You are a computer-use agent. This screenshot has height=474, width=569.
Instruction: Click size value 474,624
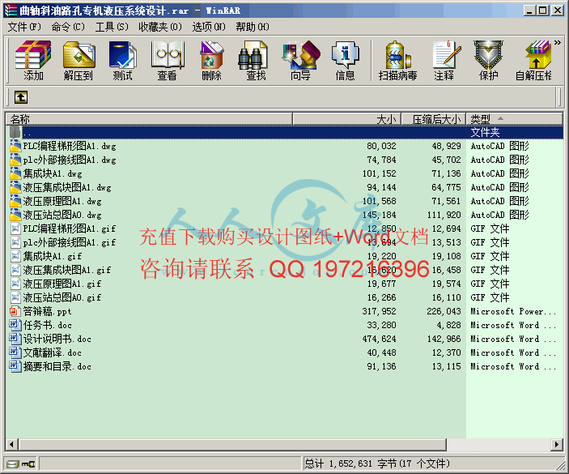click(380, 339)
